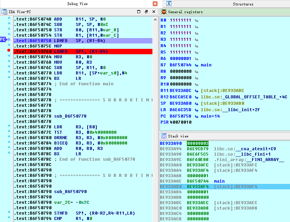290x222 pixels.
Task: Select stack entry libc.so:__cxa_atexit+C9
Action: pos(245,149)
